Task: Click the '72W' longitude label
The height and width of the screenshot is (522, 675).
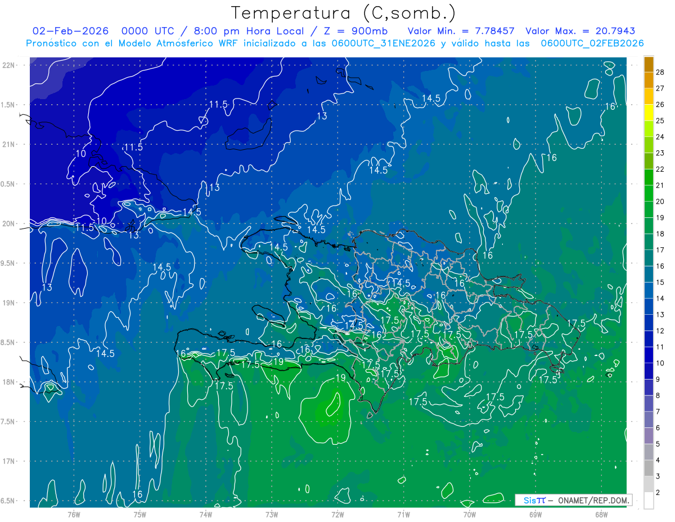Action: [x=337, y=515]
